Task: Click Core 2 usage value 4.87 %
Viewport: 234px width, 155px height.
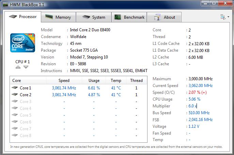Action: [94, 95]
